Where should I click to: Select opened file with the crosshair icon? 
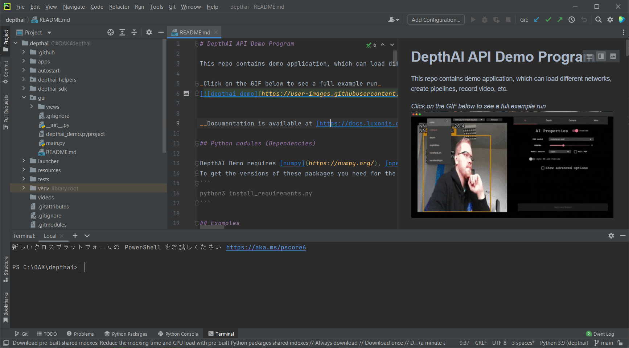coord(111,33)
